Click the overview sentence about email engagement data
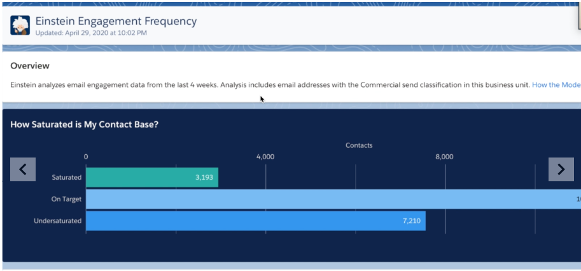 (x=270, y=84)
